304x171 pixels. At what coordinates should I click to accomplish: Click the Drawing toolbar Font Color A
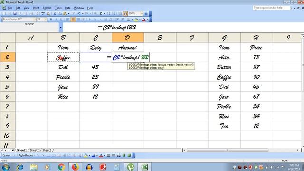[x=101, y=155]
